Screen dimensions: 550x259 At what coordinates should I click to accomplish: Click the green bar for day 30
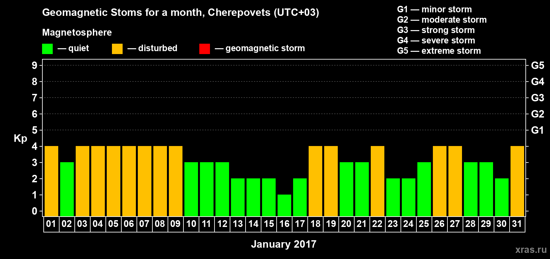click(x=502, y=197)
